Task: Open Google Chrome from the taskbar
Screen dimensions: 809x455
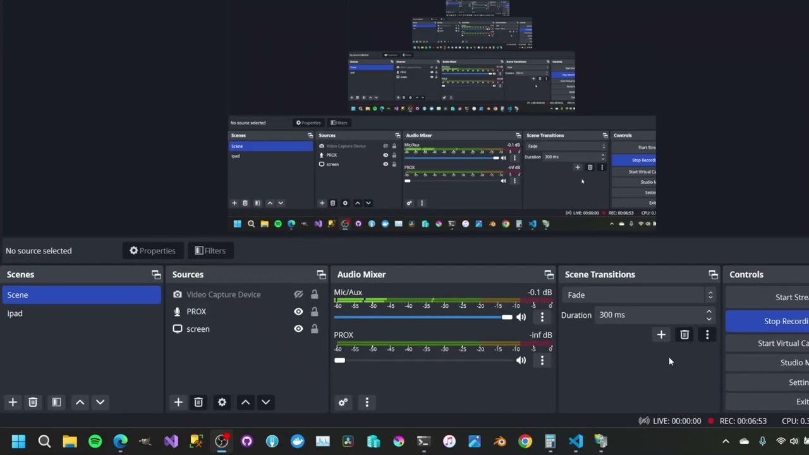Action: (x=525, y=441)
